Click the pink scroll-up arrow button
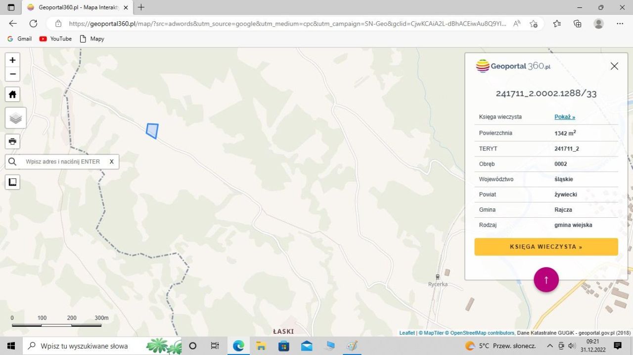 pyautogui.click(x=546, y=280)
